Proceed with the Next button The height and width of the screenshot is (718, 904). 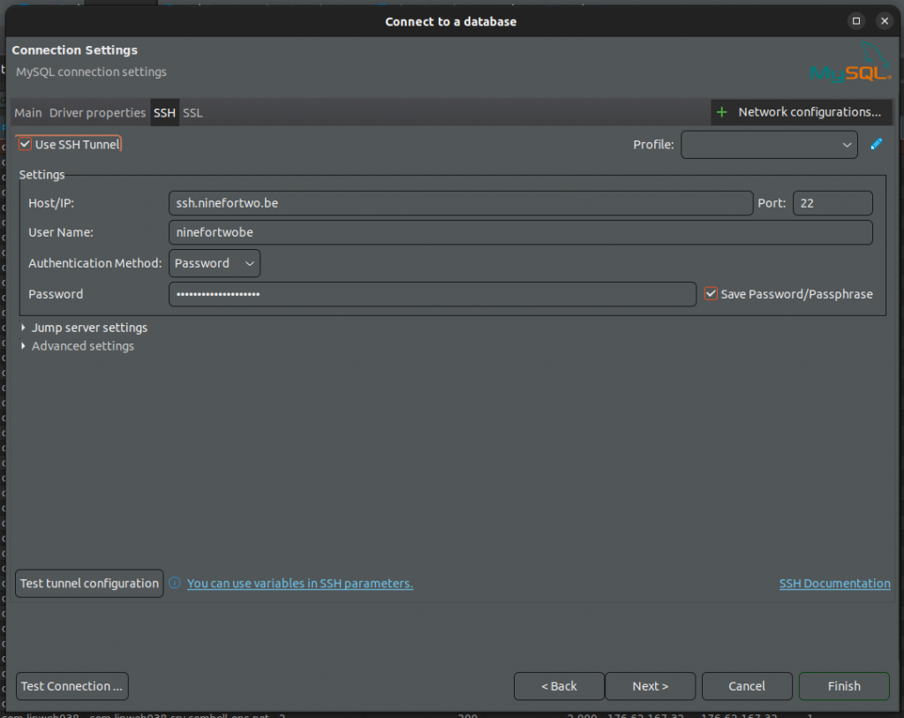(x=651, y=686)
